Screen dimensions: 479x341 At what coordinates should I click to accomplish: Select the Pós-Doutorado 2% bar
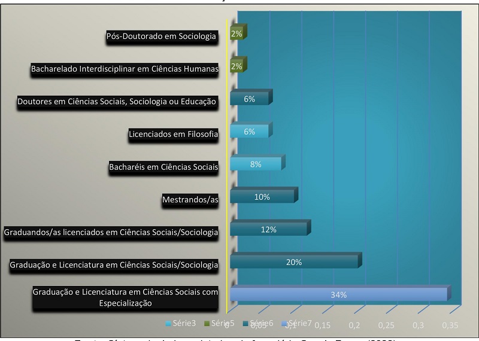pos(237,34)
